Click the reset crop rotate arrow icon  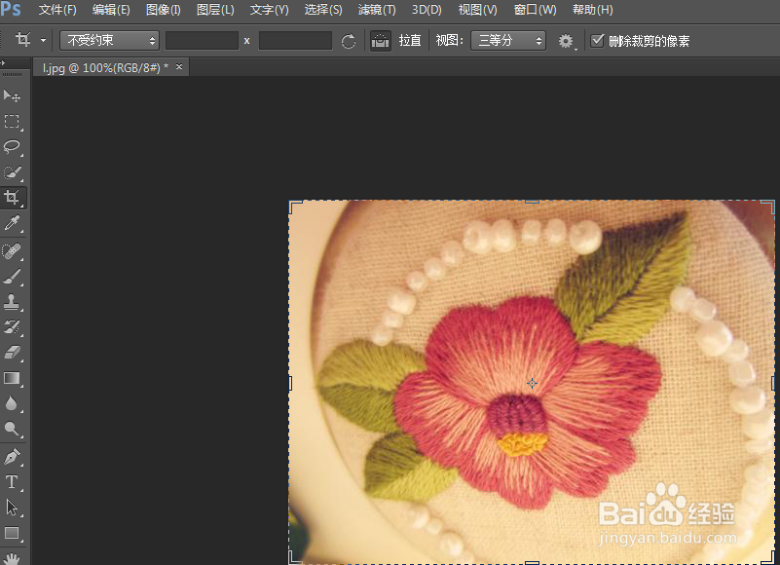click(x=349, y=41)
